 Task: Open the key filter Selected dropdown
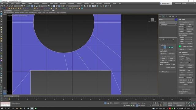tap(179, 103)
